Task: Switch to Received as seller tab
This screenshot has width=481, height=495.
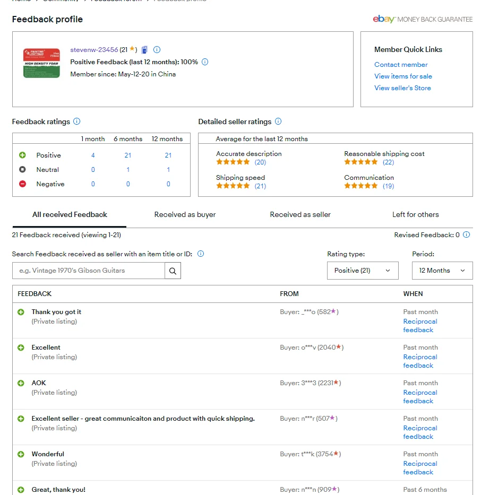Action: (300, 215)
